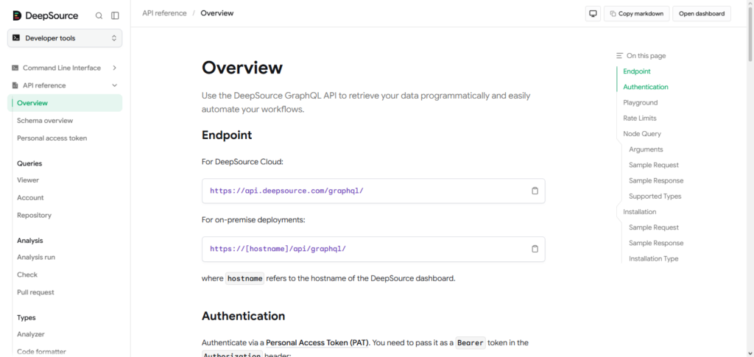
Task: Click the Endpoint heading in article
Action: (x=227, y=135)
